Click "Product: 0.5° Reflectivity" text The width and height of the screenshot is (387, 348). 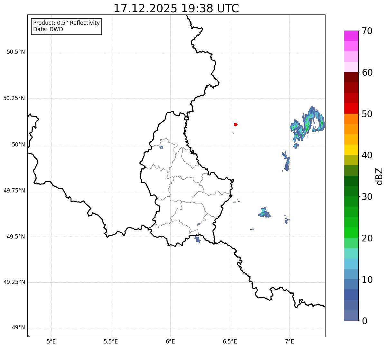(66, 23)
